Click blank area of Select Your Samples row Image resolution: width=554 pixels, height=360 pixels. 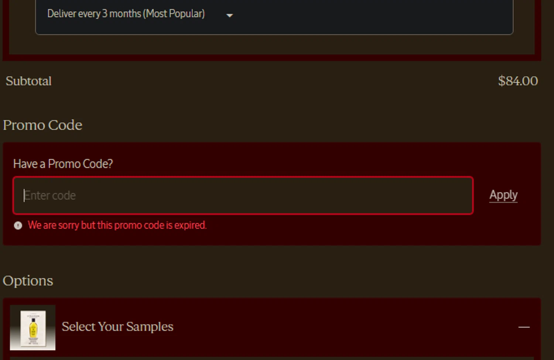[343, 327]
